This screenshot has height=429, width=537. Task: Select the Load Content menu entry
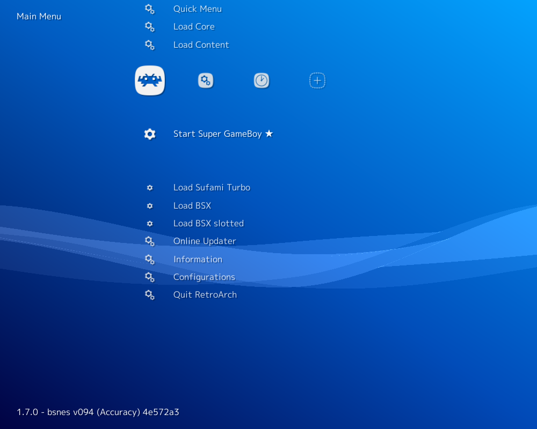pos(201,45)
